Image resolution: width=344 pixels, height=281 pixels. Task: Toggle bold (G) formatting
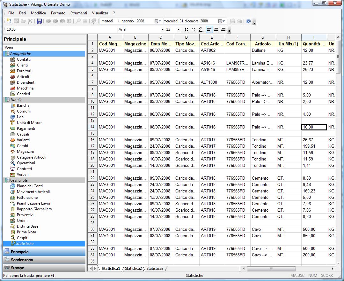click(x=186, y=29)
